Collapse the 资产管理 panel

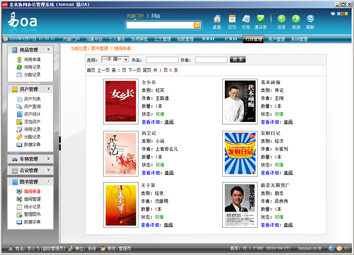48,89
